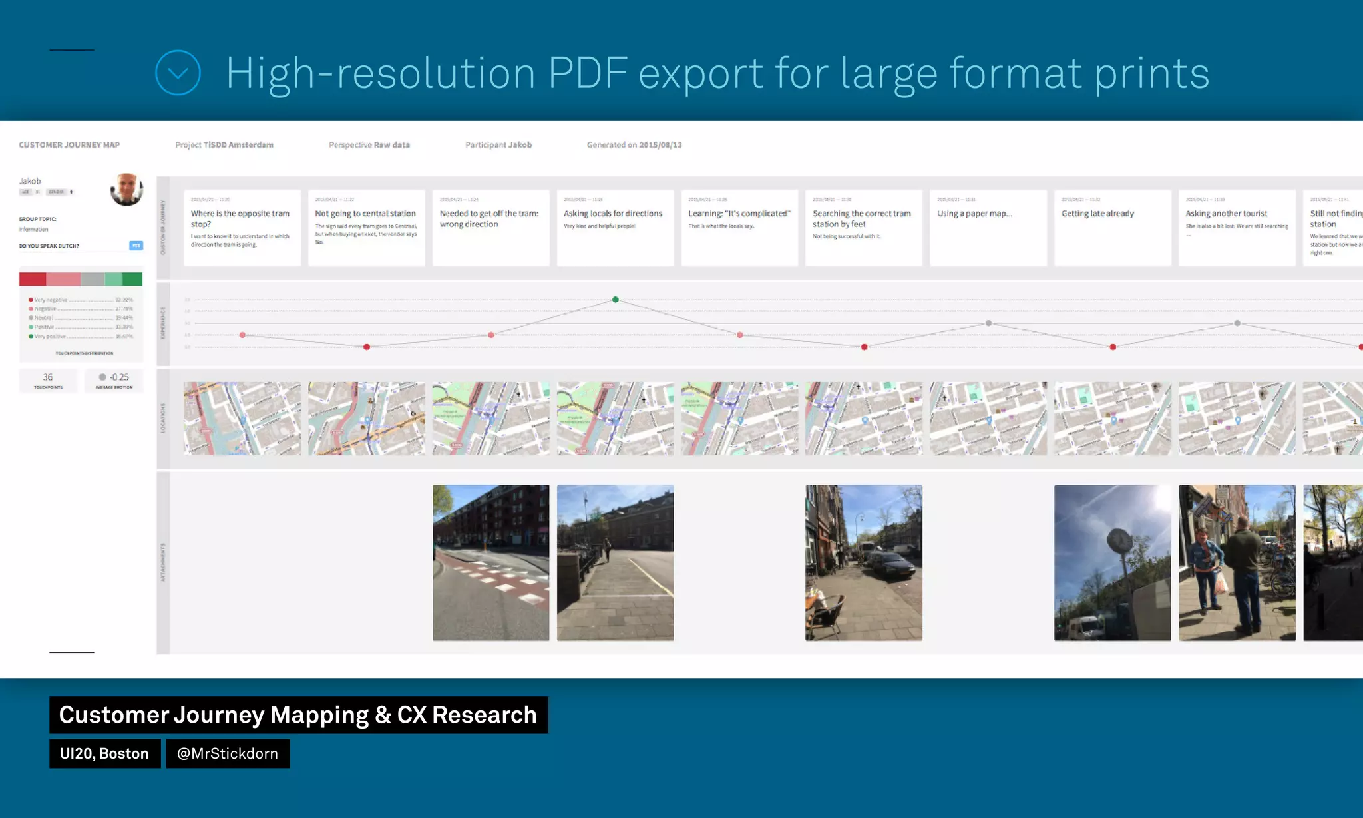Select the red experience point under 'Getting late already'
Screen dimensions: 1363x818
(1113, 347)
